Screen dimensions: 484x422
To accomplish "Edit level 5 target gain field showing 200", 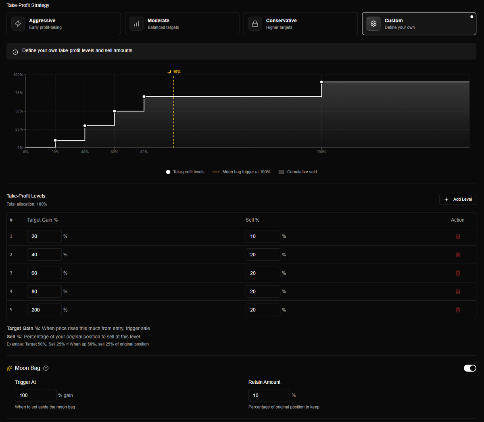I will click(x=44, y=310).
